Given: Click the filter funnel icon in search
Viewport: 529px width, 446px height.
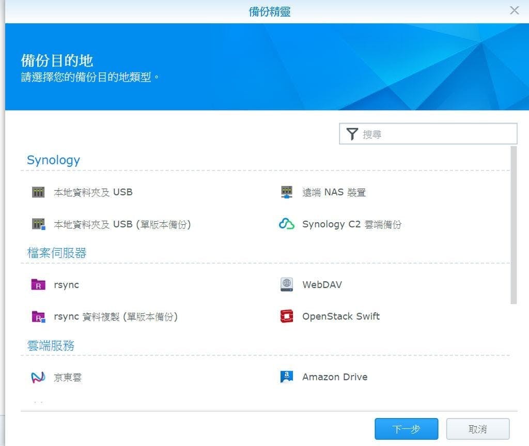Looking at the screenshot, I should click(352, 134).
